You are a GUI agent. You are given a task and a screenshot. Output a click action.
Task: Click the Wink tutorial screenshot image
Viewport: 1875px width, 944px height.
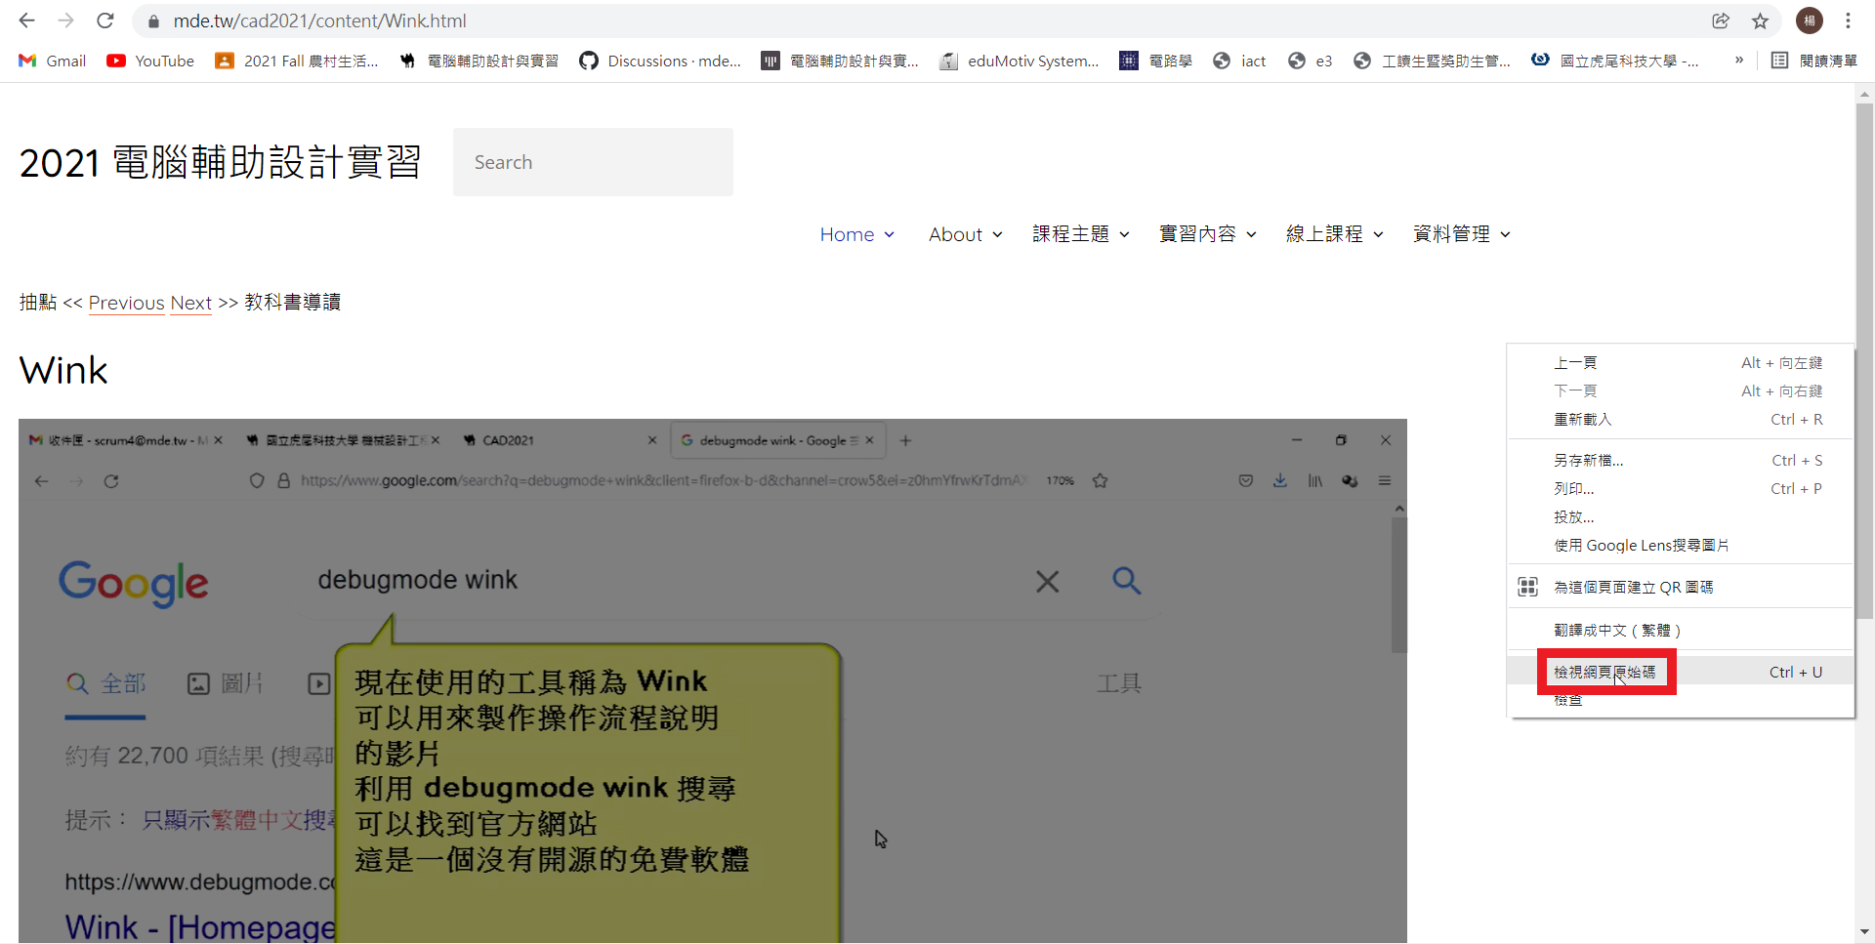click(x=713, y=680)
